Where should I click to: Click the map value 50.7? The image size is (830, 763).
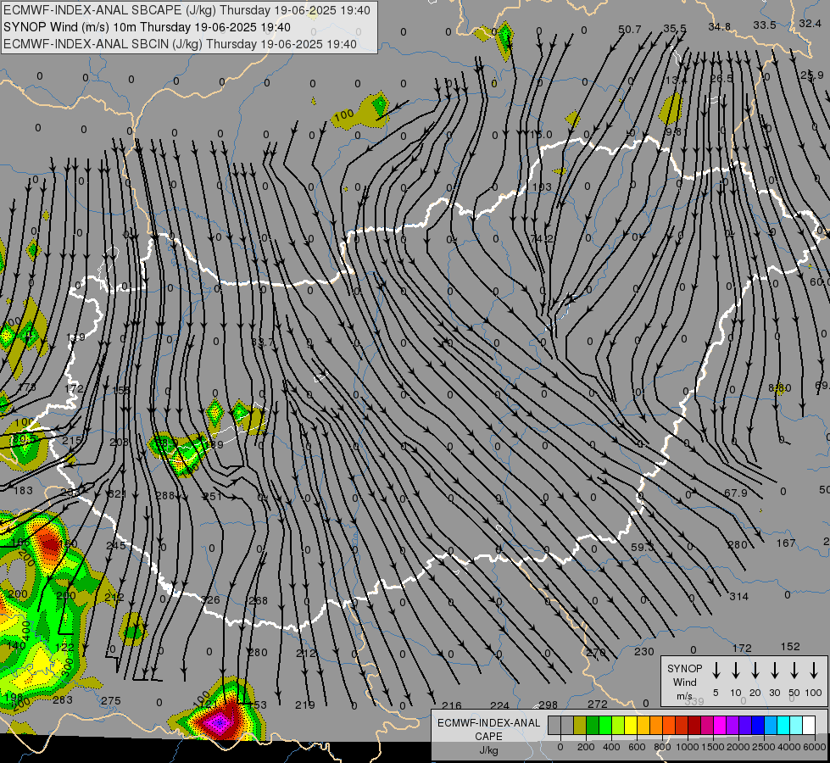click(629, 30)
